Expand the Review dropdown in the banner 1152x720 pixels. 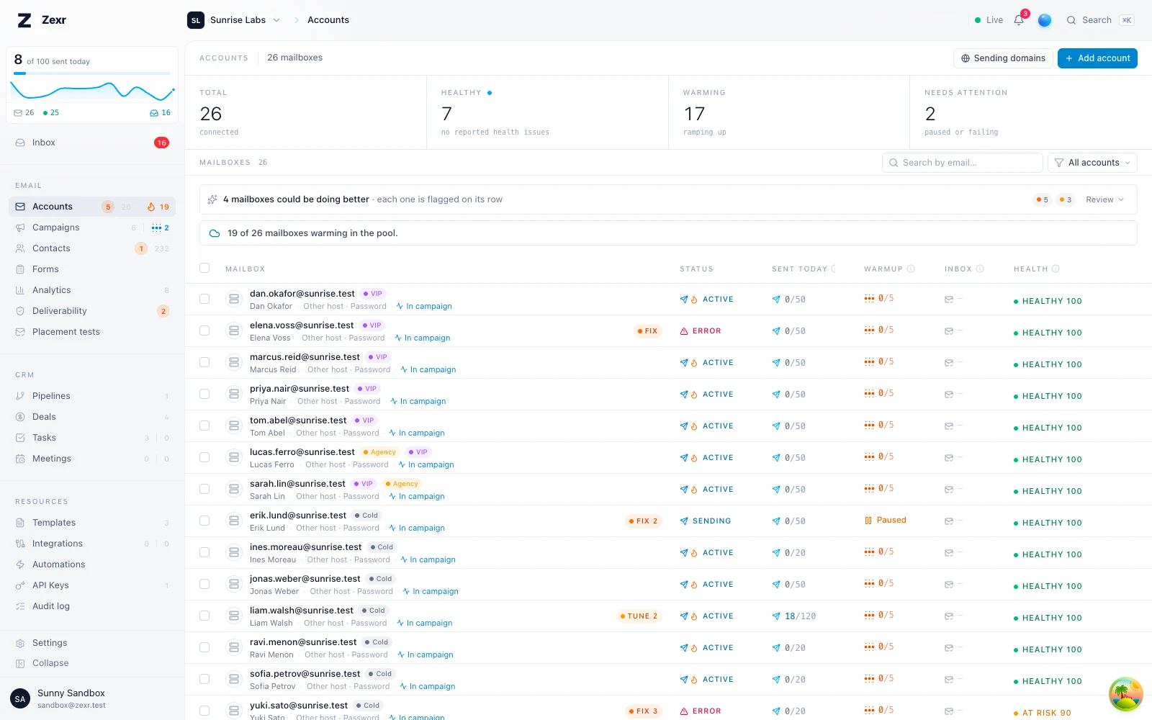pos(1104,199)
